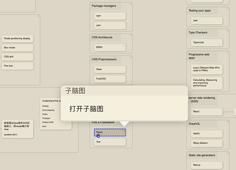Click the PostCSS node
Viewport: 236px width, 170px height.
pos(110,79)
